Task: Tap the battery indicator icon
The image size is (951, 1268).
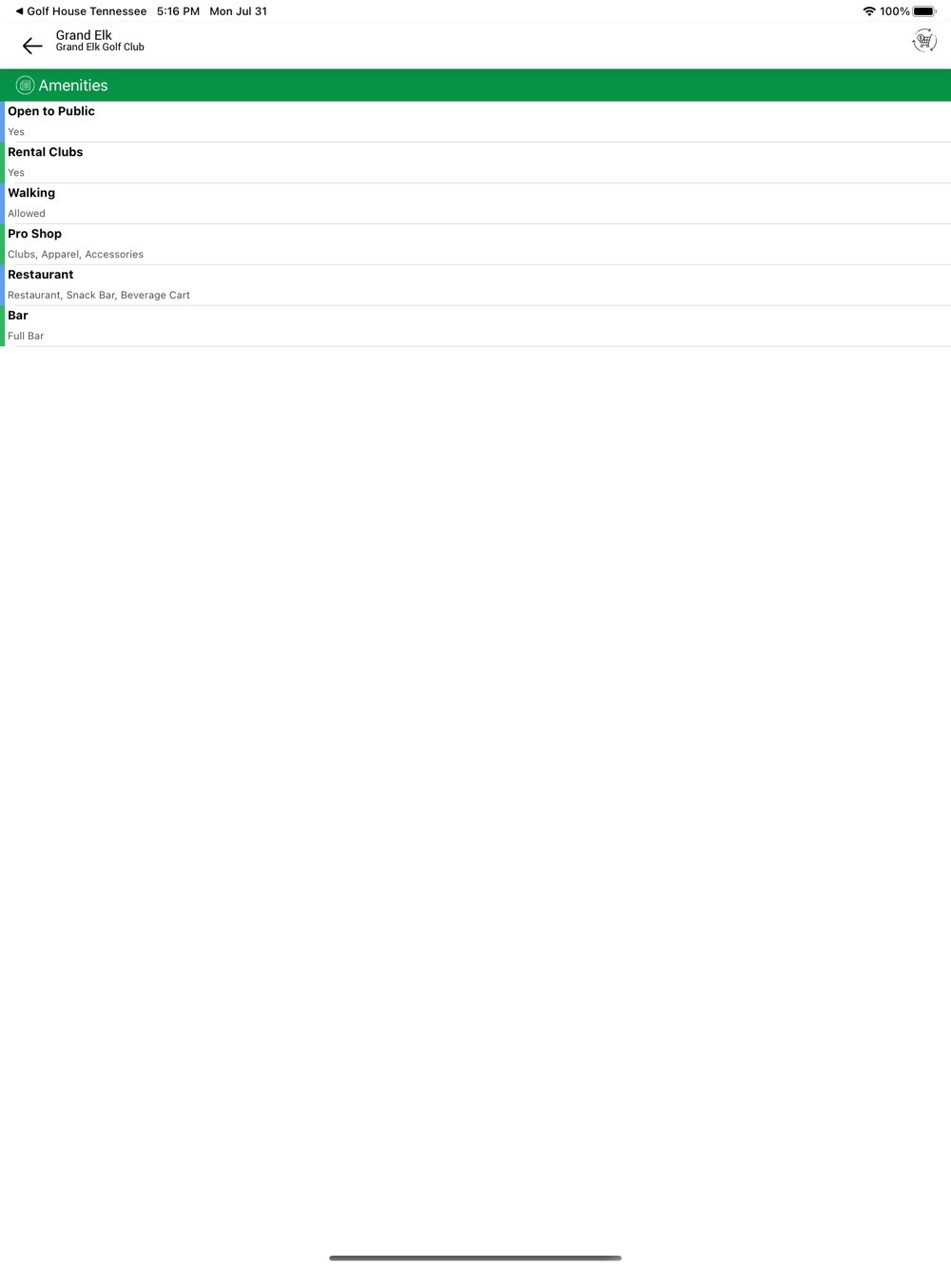Action: pyautogui.click(x=924, y=11)
